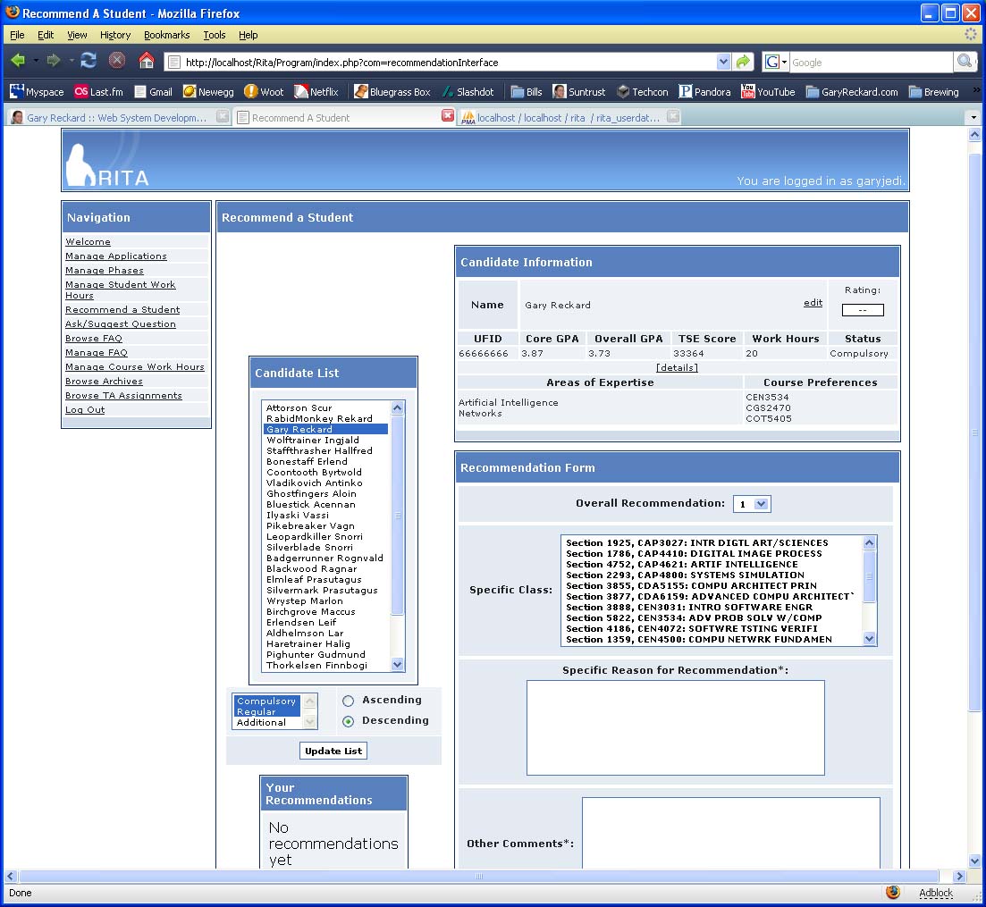Click the green Go arrow beside URL
986x907 pixels.
[x=744, y=62]
